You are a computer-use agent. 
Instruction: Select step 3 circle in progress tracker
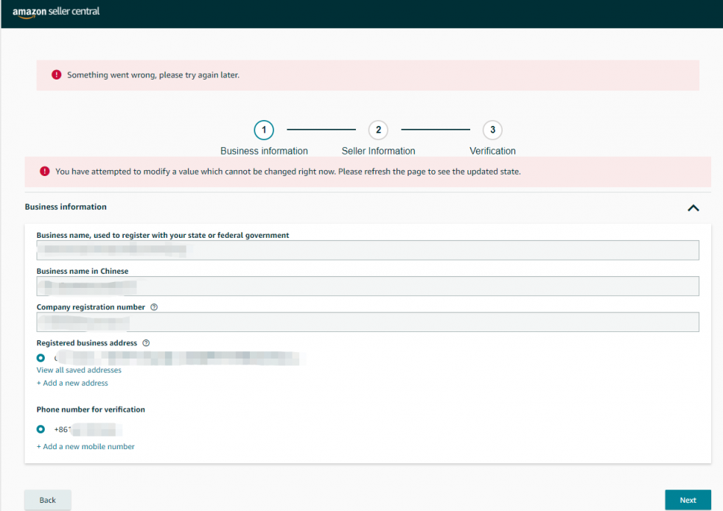pyautogui.click(x=492, y=130)
